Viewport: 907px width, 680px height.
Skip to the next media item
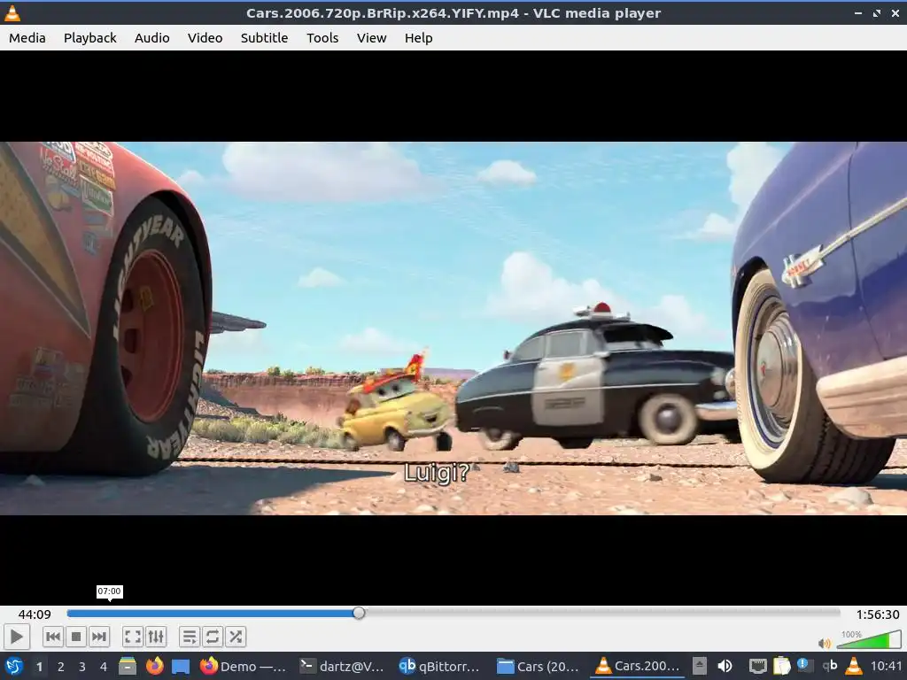click(x=99, y=637)
